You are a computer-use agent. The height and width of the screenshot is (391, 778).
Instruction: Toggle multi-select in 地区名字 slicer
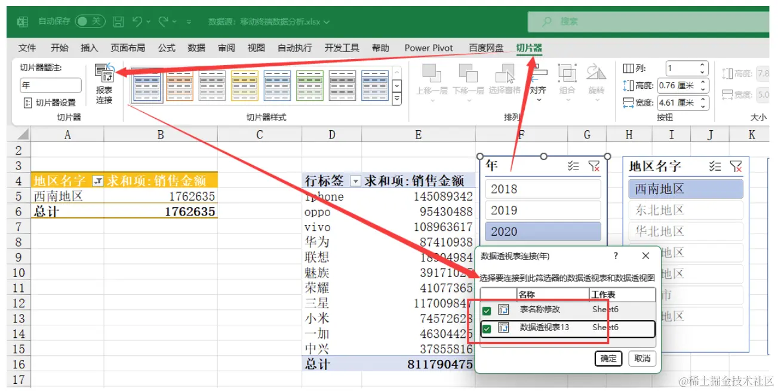[715, 167]
